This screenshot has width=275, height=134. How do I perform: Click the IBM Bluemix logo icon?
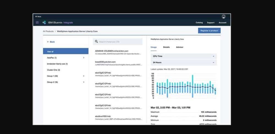pyautogui.click(x=44, y=23)
